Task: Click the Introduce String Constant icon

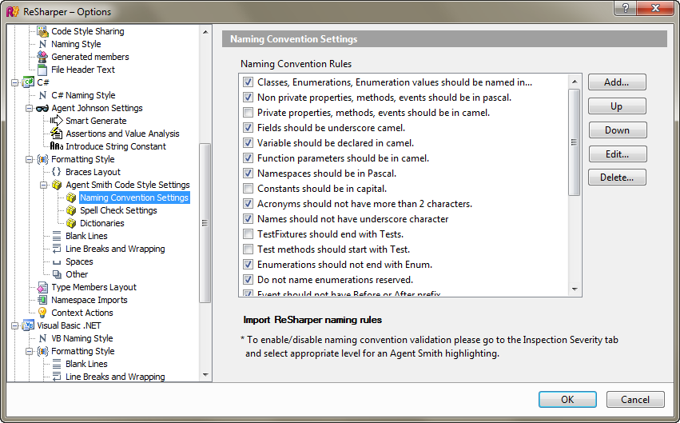Action: click(x=57, y=146)
